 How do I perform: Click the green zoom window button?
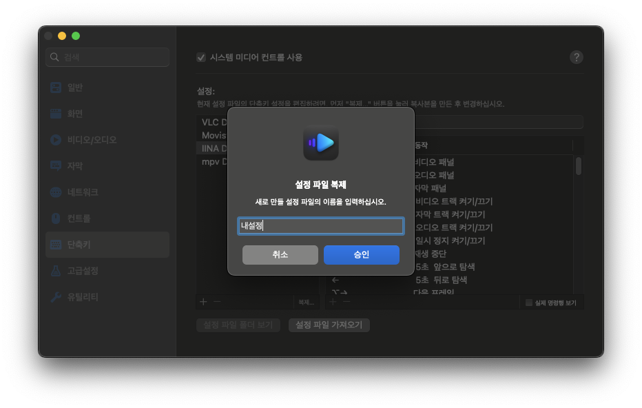pos(76,36)
